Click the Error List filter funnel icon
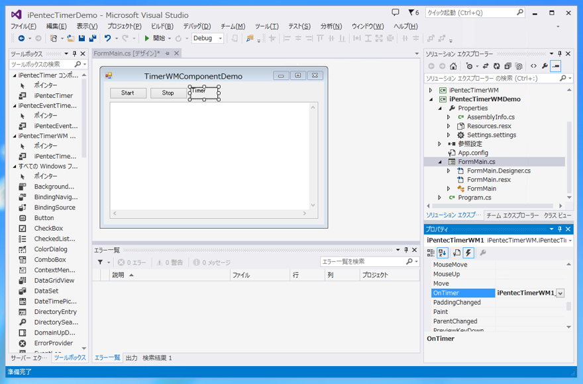This screenshot has width=583, height=384. 101,262
